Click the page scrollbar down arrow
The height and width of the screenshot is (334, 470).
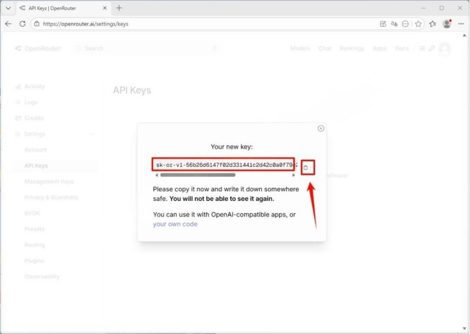click(464, 328)
